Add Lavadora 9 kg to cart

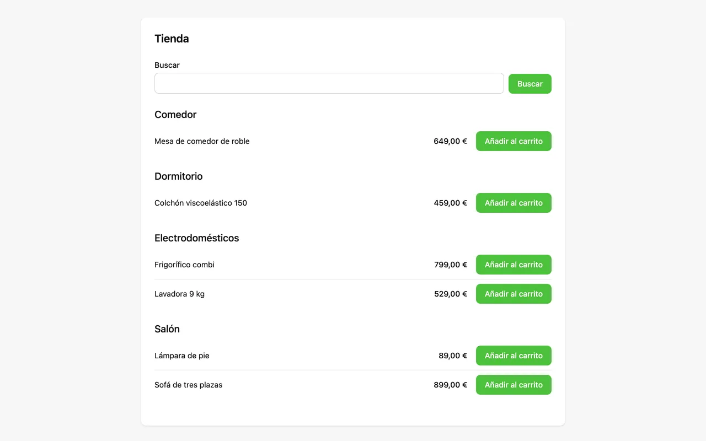pyautogui.click(x=514, y=294)
